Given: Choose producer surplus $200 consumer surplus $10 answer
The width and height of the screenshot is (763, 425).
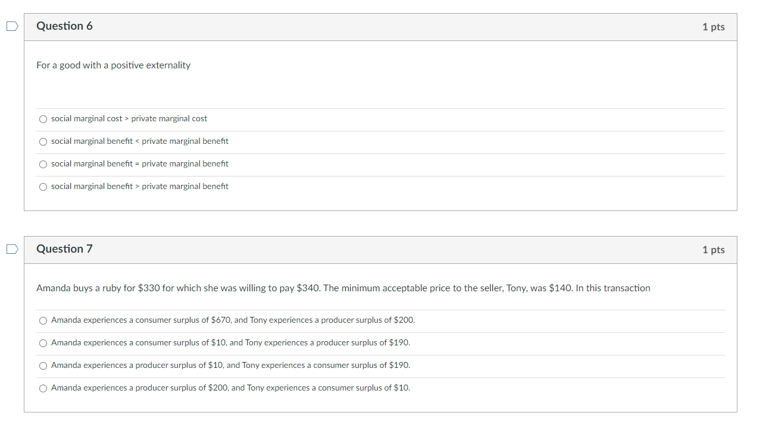Looking at the screenshot, I should 43,388.
